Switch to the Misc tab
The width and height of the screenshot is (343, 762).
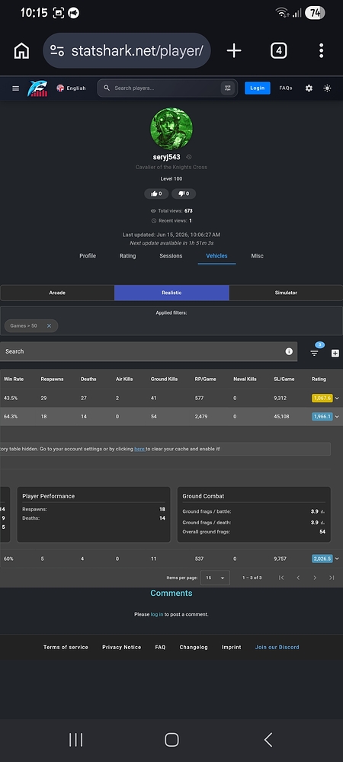(x=257, y=255)
